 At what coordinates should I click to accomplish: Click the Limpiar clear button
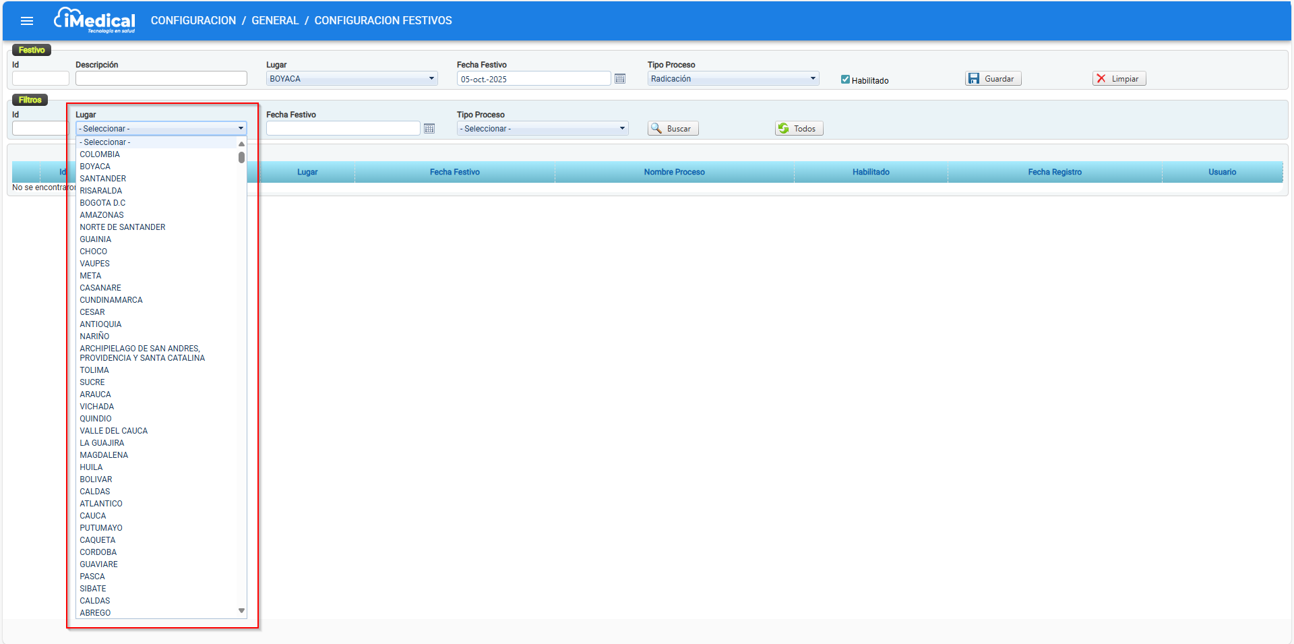click(1119, 79)
